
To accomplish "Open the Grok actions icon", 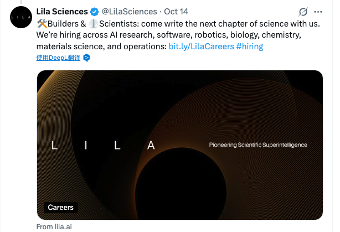I will [303, 12].
